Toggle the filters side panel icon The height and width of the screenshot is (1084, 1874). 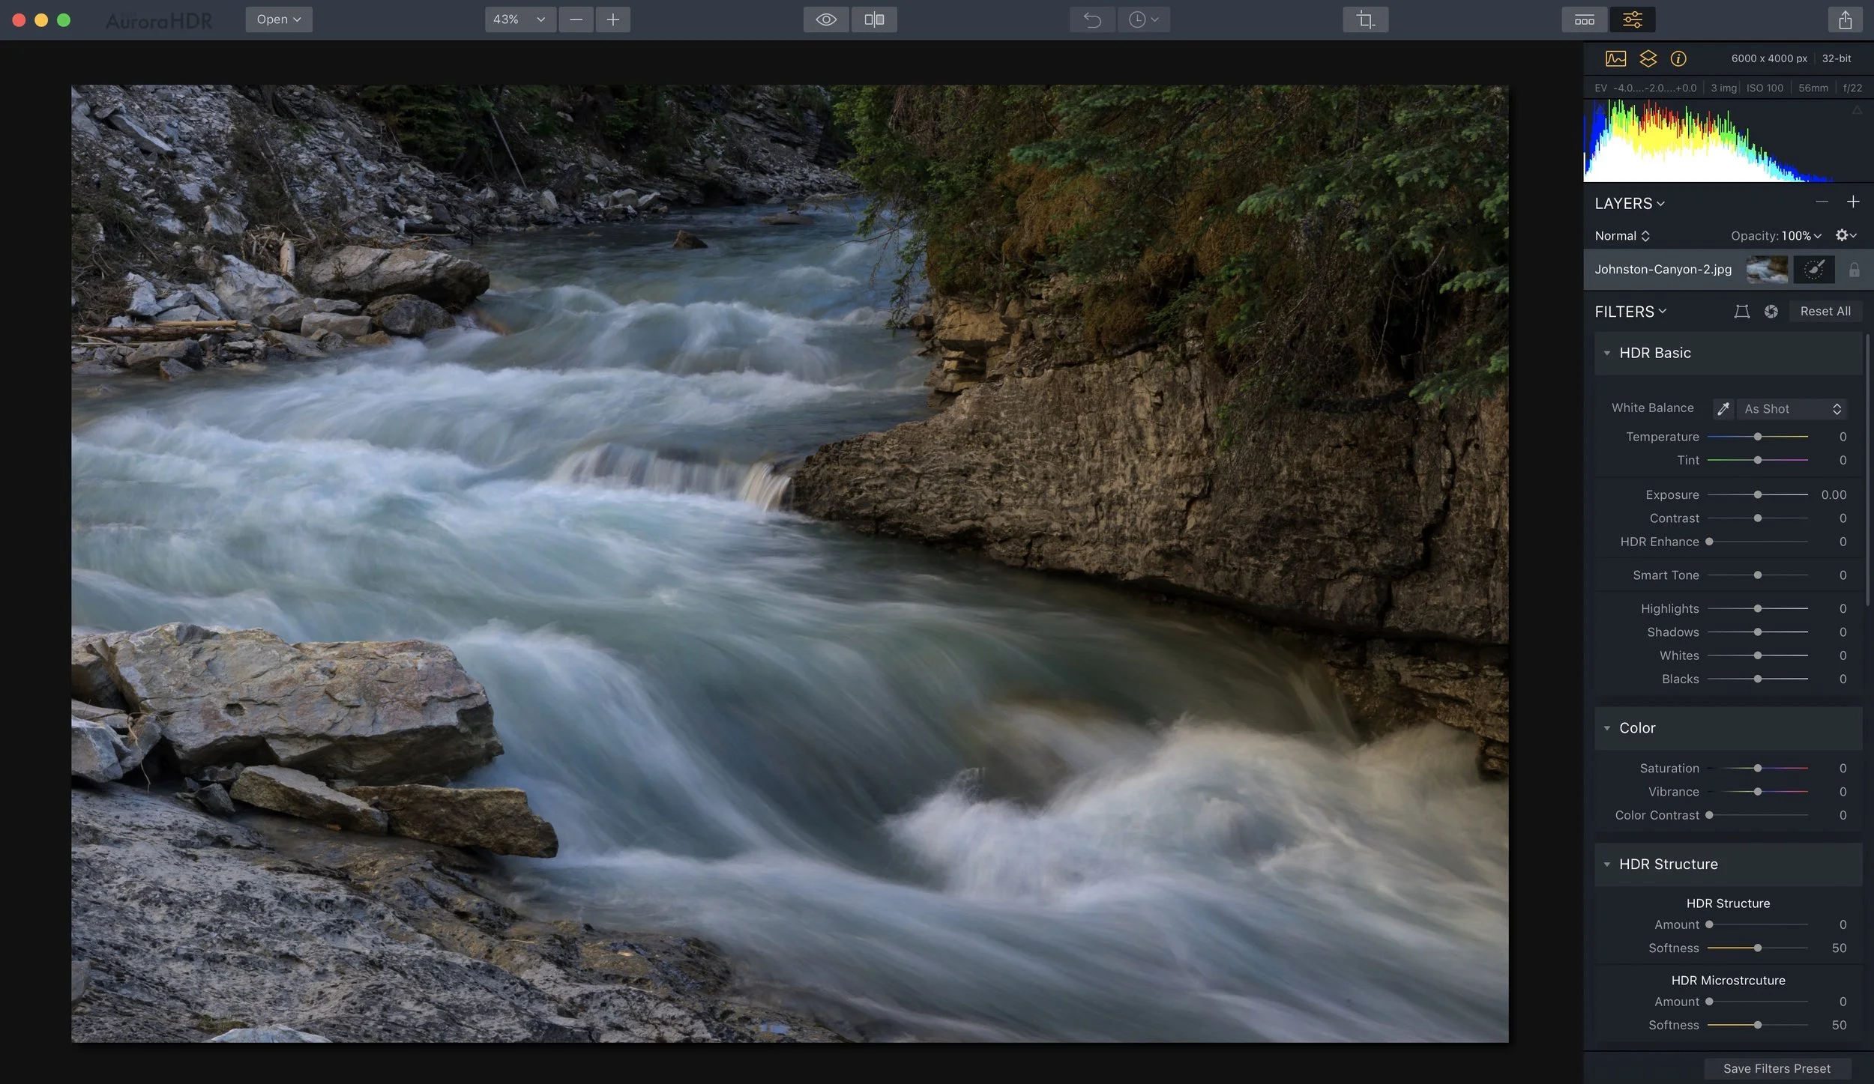(1632, 19)
